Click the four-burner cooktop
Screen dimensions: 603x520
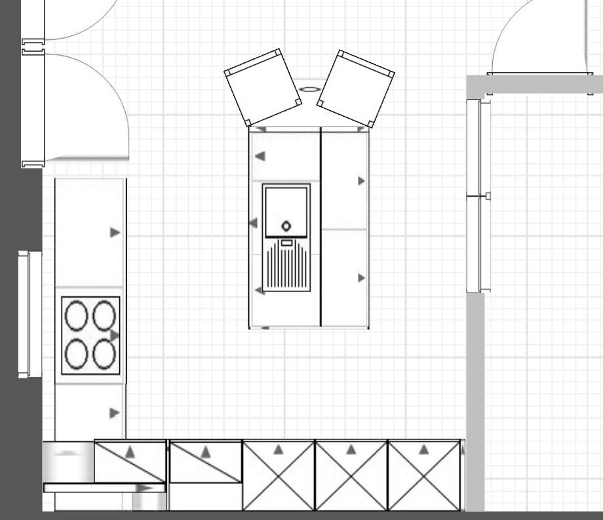tap(91, 335)
